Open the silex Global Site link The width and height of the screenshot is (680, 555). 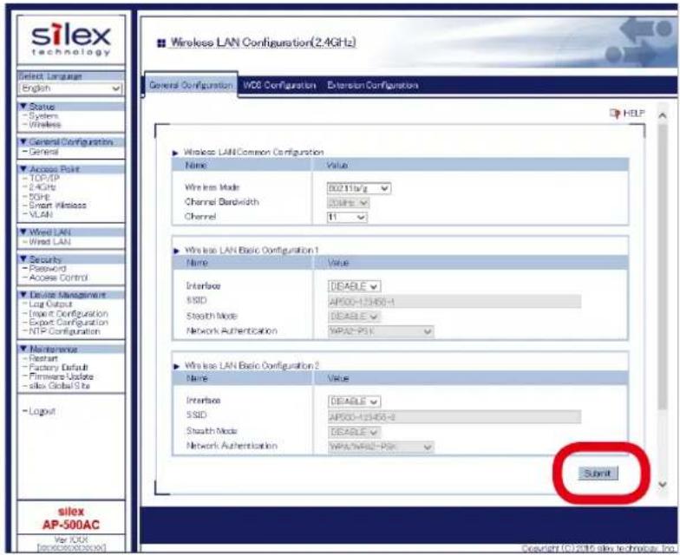coord(59,385)
